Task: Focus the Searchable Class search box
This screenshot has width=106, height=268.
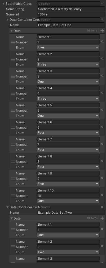Action: [69, 3]
